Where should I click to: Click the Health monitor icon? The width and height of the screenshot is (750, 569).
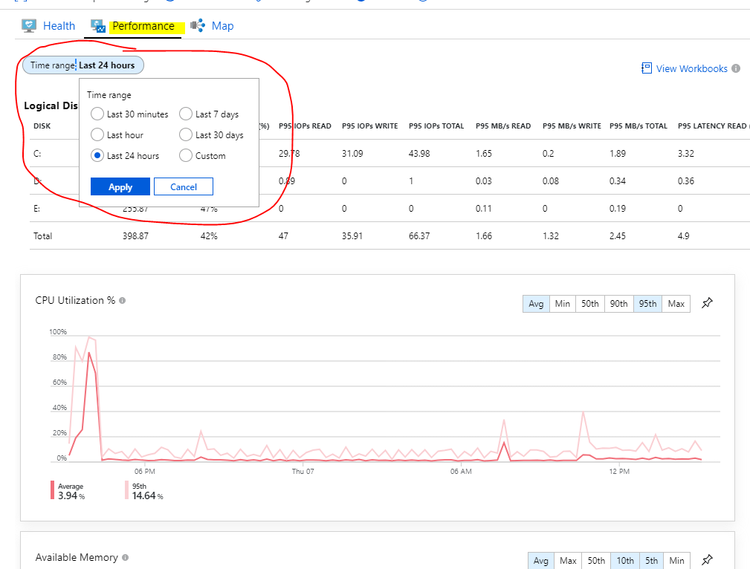[28, 25]
